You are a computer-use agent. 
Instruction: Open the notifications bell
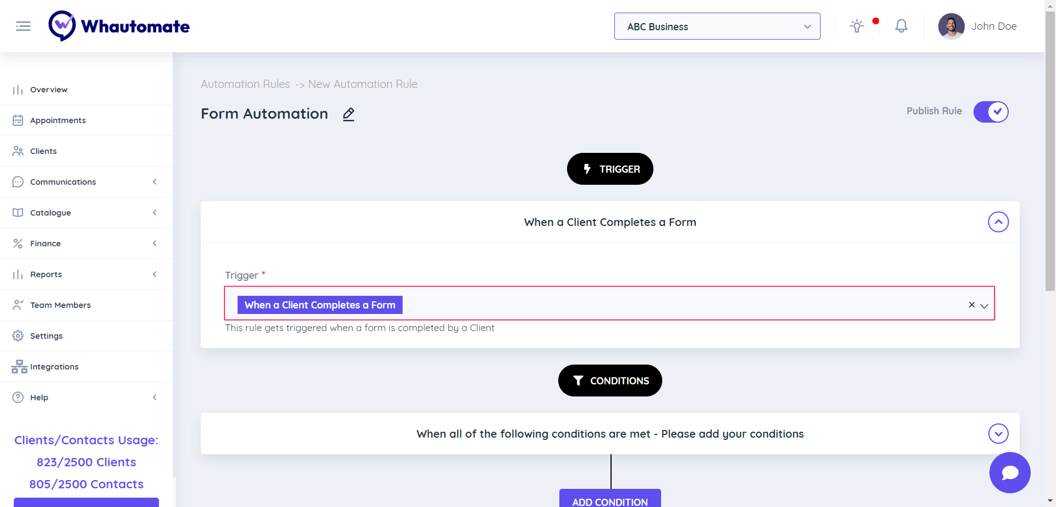tap(901, 26)
